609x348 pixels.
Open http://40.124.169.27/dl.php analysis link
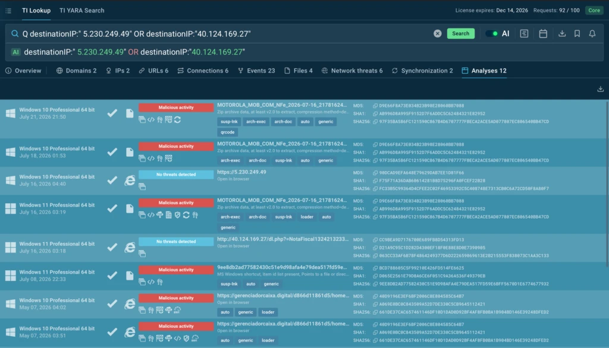[282, 239]
